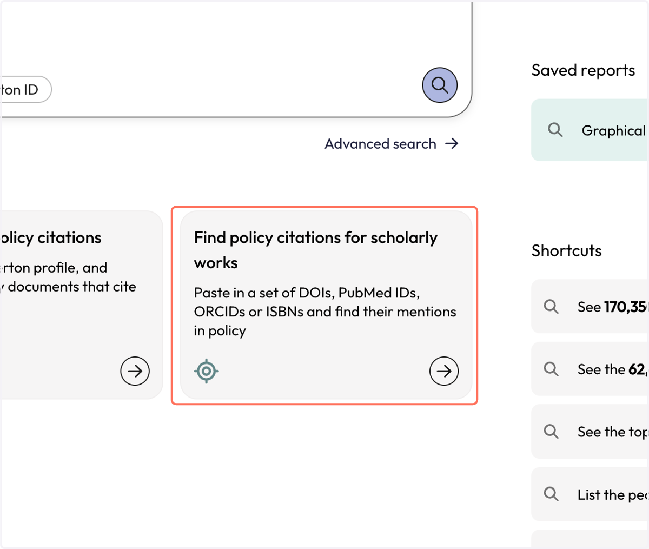Viewport: 649px width, 549px height.
Task: Click the magnifier icon in Graphical saved report
Action: pos(555,130)
